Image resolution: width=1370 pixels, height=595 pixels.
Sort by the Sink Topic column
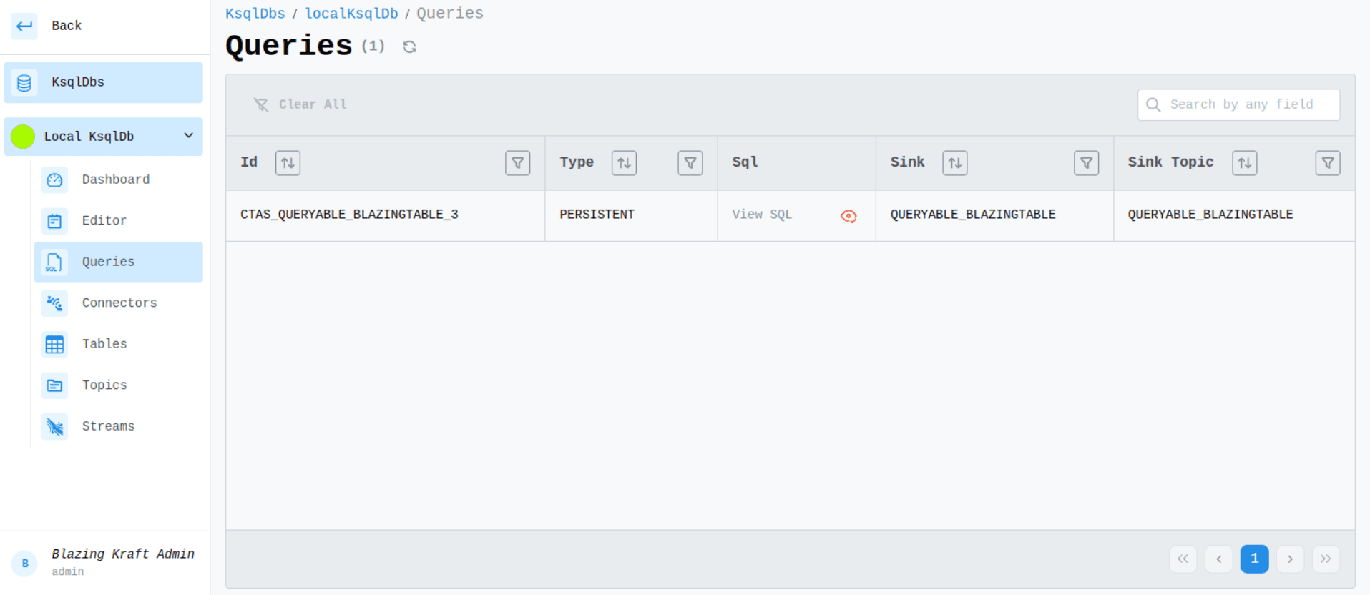coord(1244,163)
